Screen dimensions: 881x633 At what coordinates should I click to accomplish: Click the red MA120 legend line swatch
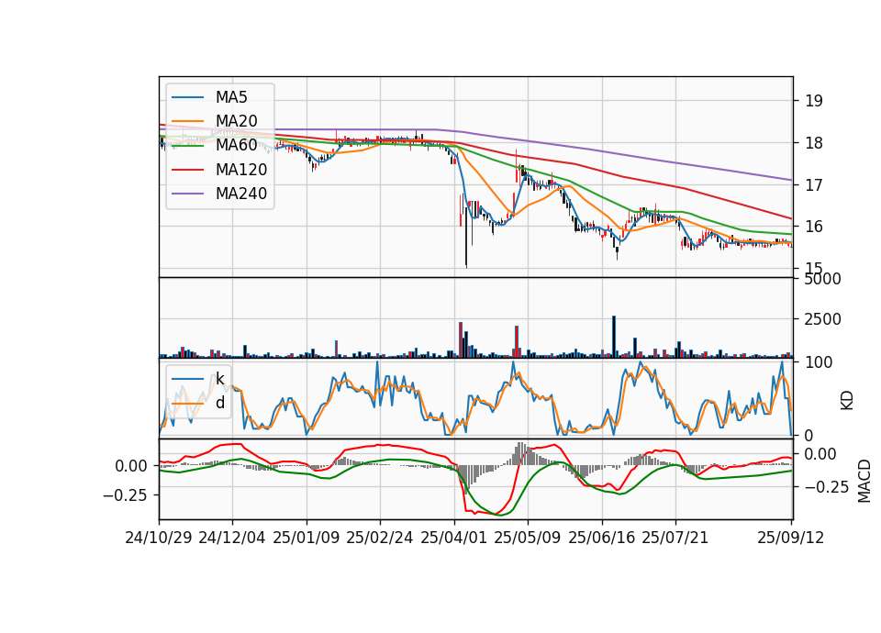187,171
